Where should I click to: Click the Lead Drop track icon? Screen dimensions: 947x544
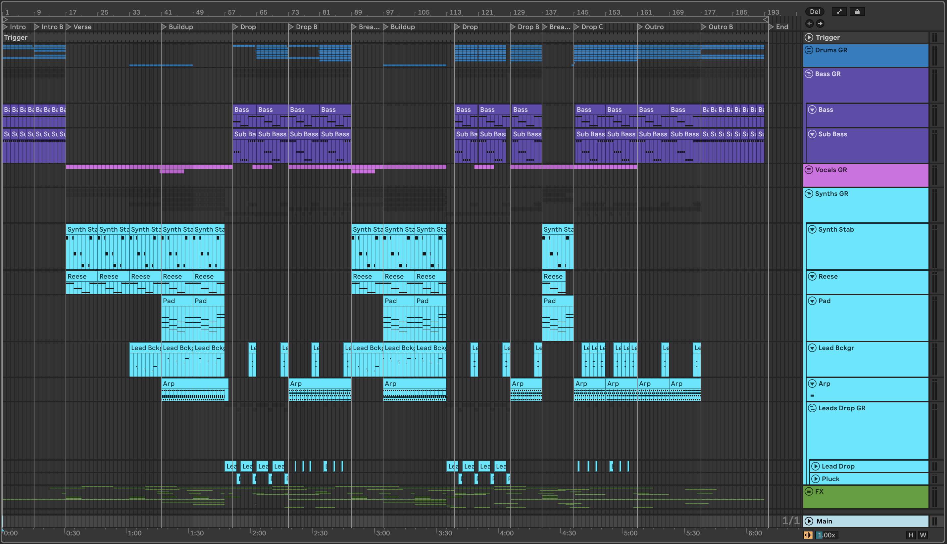tap(816, 466)
